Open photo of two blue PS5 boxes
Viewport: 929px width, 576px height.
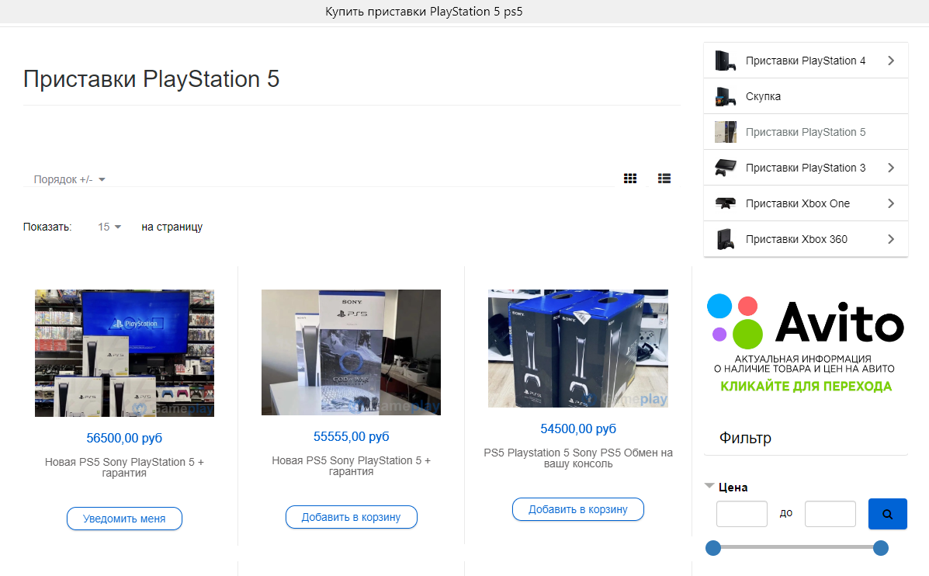click(x=578, y=349)
